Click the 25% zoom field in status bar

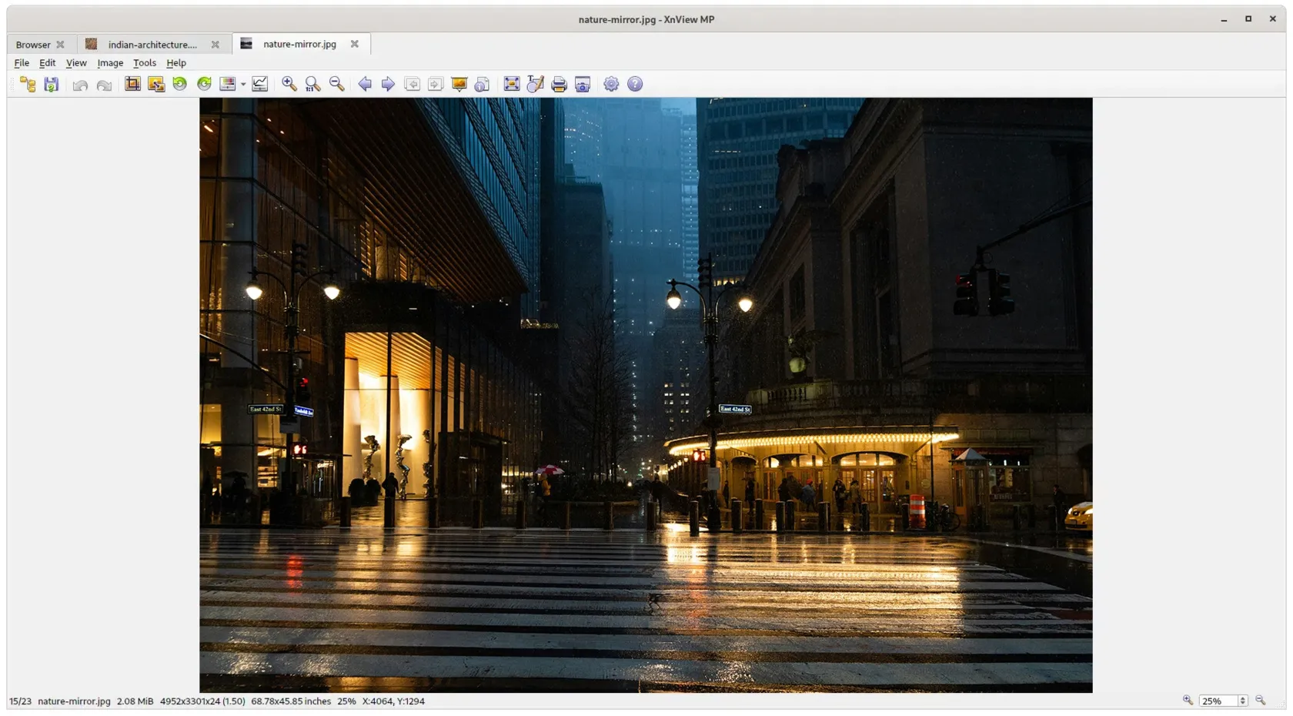1218,701
